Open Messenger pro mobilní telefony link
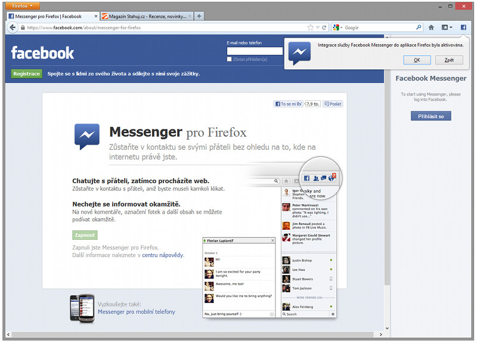477x343 pixels. click(137, 311)
